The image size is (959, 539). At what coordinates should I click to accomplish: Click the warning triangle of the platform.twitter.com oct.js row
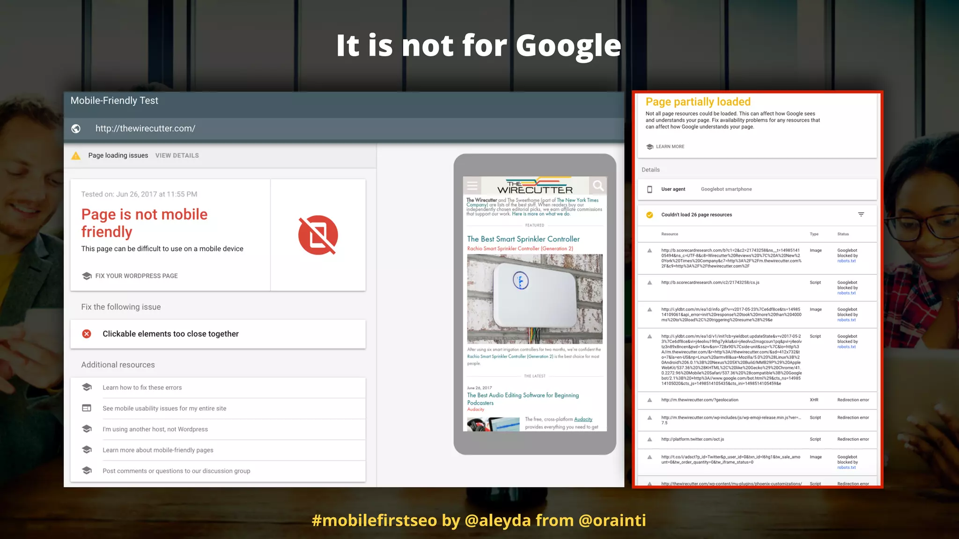coord(649,439)
